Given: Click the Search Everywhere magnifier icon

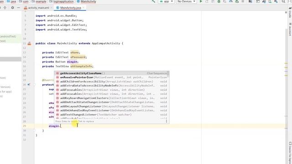Looking at the screenshot, I should [283, 1].
